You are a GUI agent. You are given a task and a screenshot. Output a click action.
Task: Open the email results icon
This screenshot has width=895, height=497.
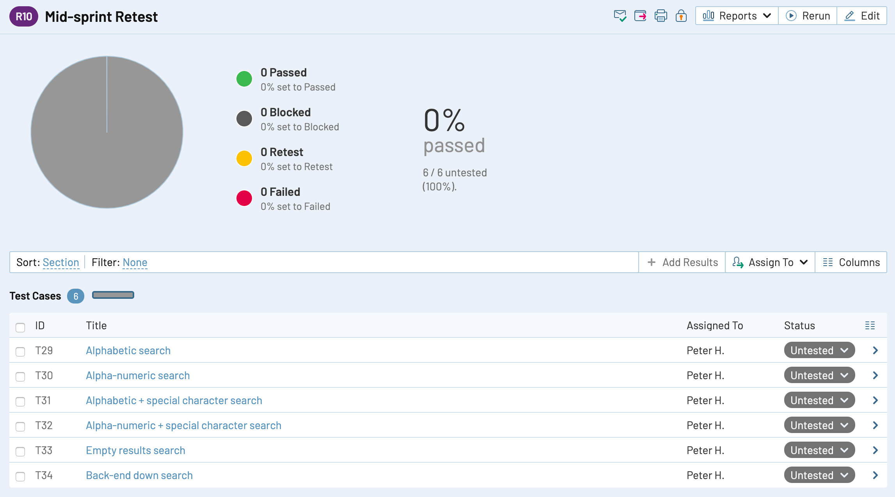coord(621,16)
